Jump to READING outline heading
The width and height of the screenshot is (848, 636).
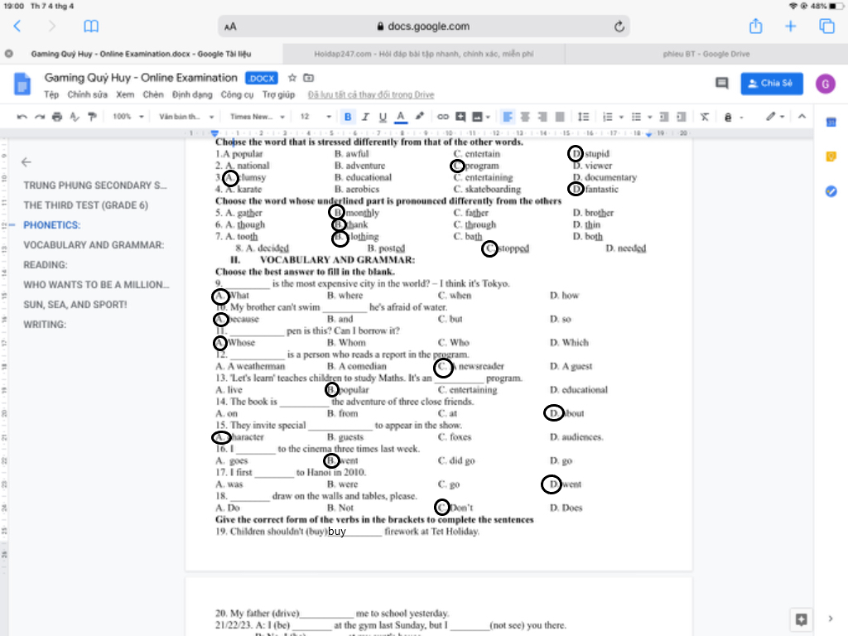pos(46,265)
